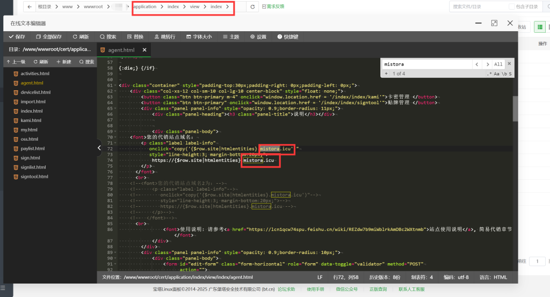The width and height of the screenshot is (550, 297).
Task: Open import.html in the file tree
Action: click(33, 102)
